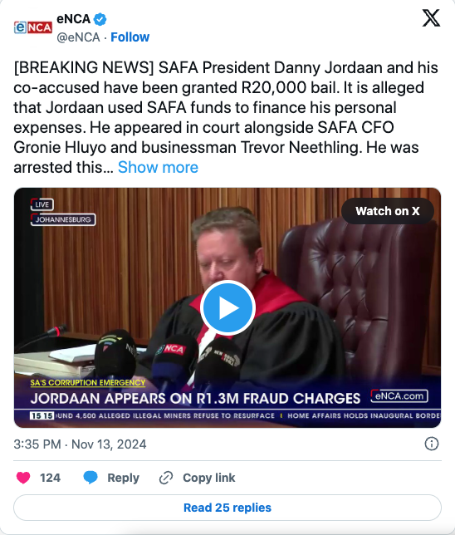Image resolution: width=455 pixels, height=535 pixels.
Task: Click the eNCA display name
Action: (x=73, y=19)
